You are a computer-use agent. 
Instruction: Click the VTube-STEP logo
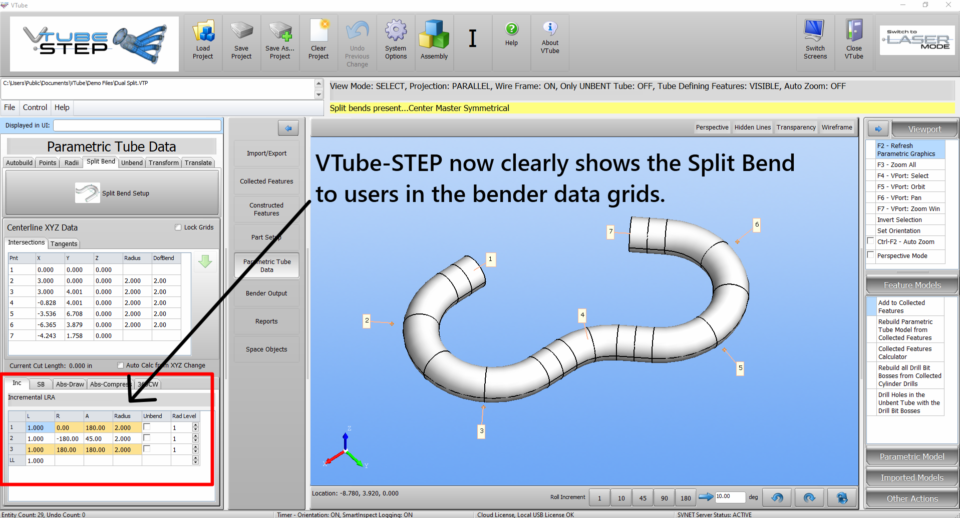(94, 44)
